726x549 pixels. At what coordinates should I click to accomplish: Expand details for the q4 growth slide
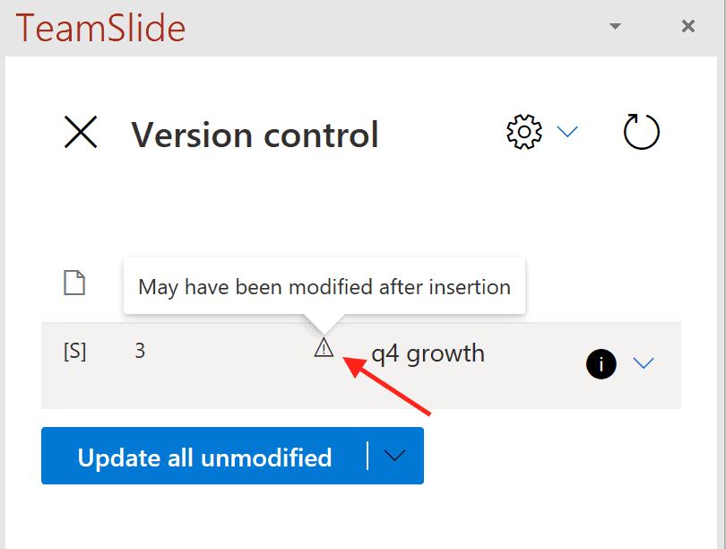pyautogui.click(x=644, y=364)
